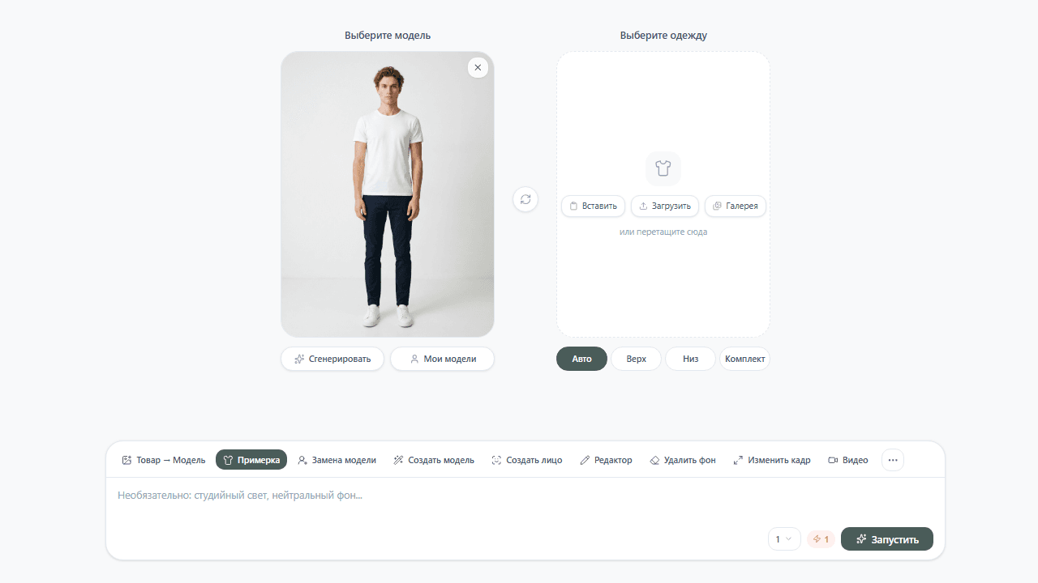Open the three-dots more tools menu

click(892, 460)
